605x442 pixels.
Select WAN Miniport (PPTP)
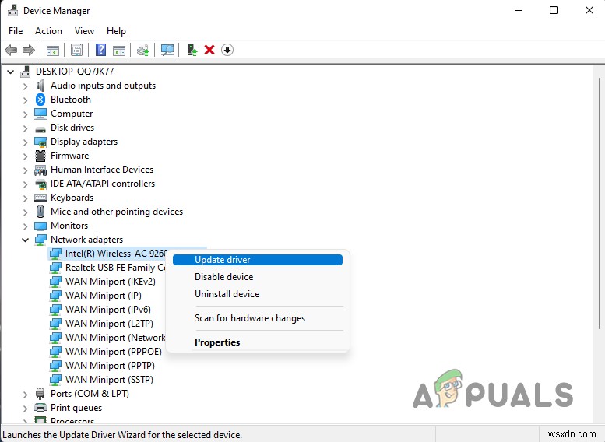point(110,365)
